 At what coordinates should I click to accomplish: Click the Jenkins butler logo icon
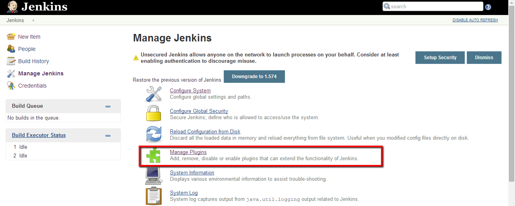(x=12, y=7)
